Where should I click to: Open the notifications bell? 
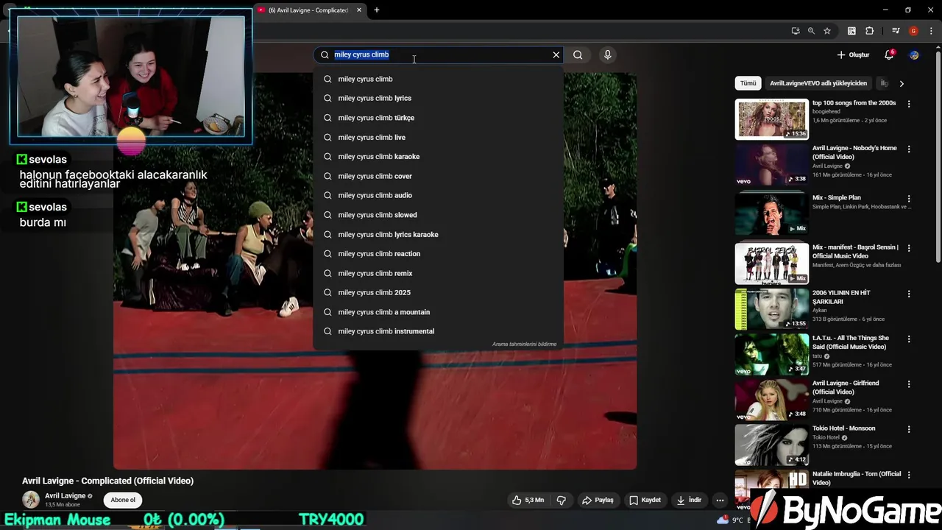889,54
